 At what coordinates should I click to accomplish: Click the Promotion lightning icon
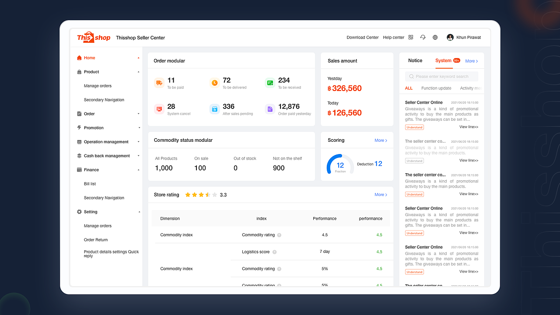coord(79,128)
